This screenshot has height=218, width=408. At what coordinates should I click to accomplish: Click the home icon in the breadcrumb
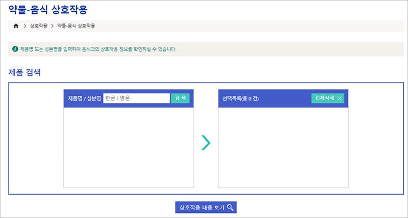point(16,25)
